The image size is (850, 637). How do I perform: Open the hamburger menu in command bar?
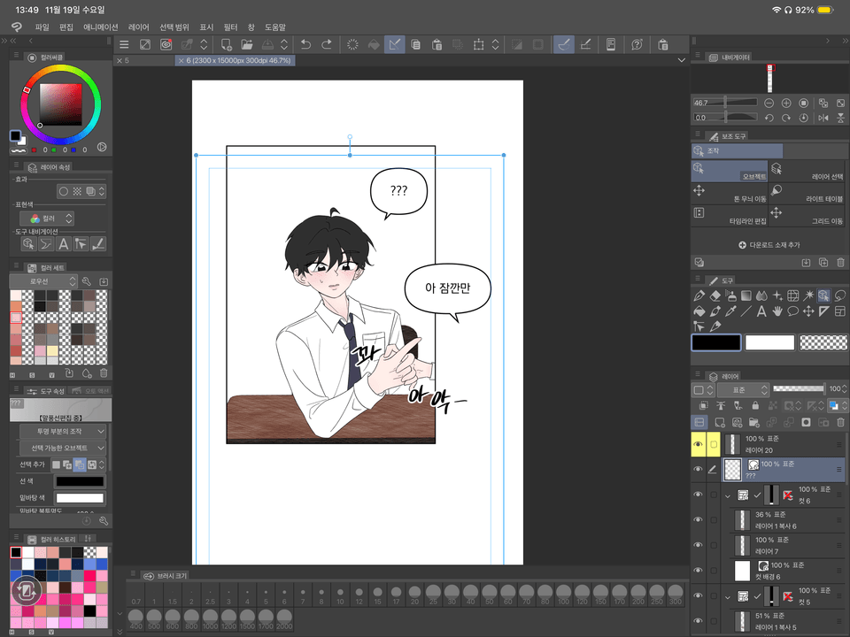pos(124,44)
